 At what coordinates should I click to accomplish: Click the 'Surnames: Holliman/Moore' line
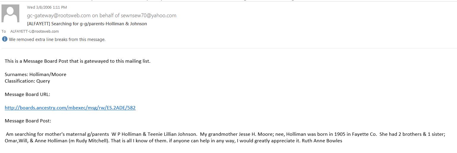(x=36, y=74)
